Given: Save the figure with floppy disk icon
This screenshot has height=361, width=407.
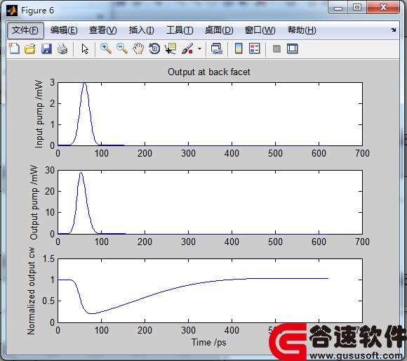Looking at the screenshot, I should (x=46, y=48).
